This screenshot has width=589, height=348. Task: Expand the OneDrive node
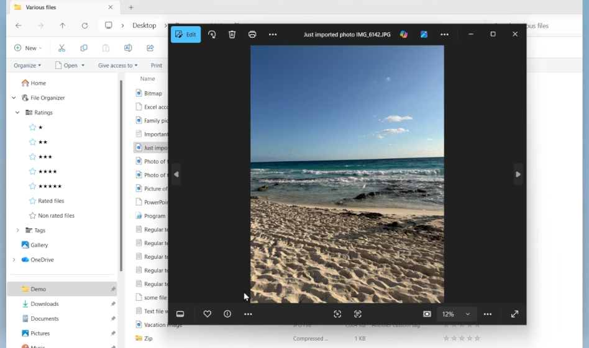click(14, 259)
